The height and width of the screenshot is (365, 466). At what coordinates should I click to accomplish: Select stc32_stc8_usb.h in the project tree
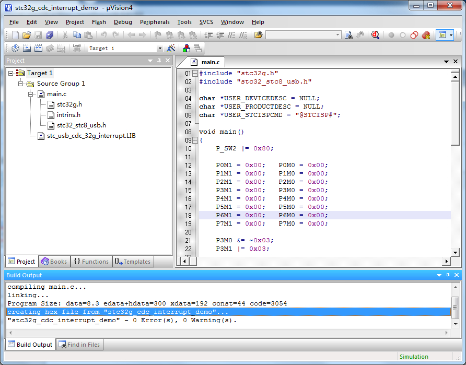coord(81,125)
